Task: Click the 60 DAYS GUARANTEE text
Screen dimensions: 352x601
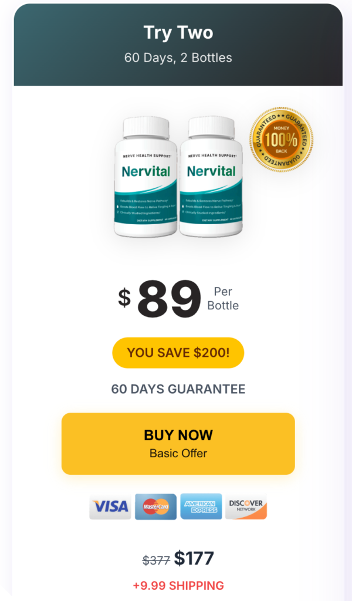Action: (178, 389)
